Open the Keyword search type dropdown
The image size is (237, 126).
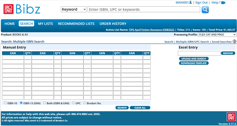[x=74, y=9]
